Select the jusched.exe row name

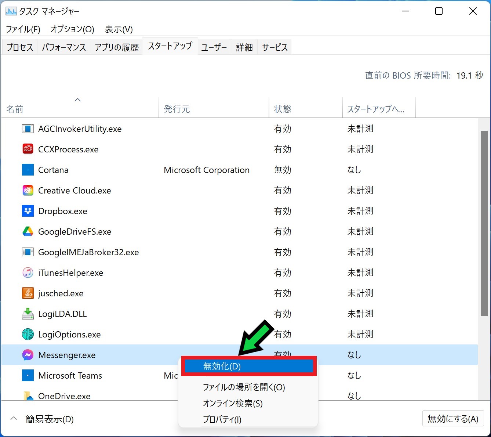pyautogui.click(x=61, y=293)
